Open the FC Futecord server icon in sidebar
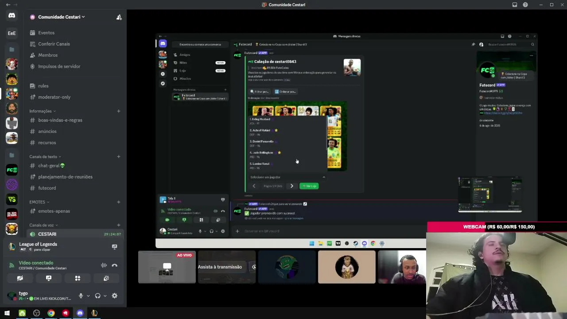The image size is (567, 319). [12, 170]
